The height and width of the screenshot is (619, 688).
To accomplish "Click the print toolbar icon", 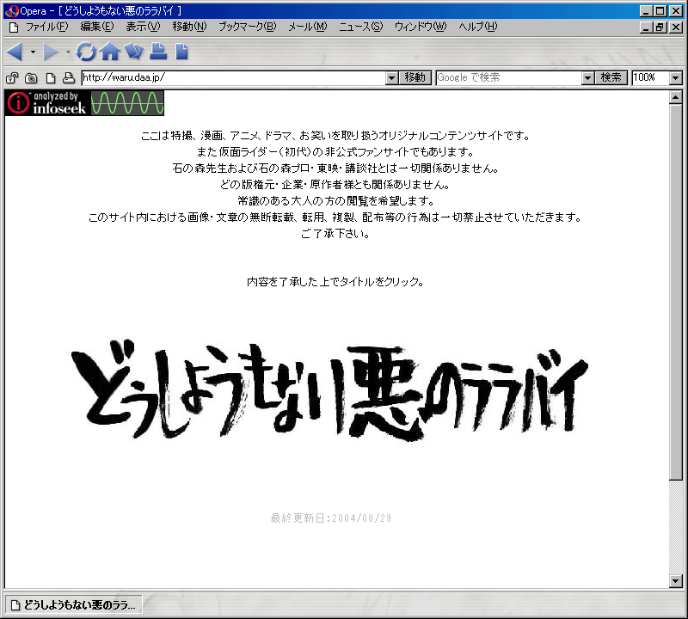I will click(x=158, y=52).
